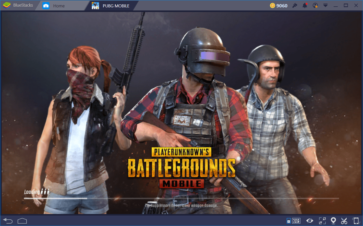Click the PUBG MOBILE tab game icon
Viewport: 363px width, 226px height.
[x=95, y=6]
